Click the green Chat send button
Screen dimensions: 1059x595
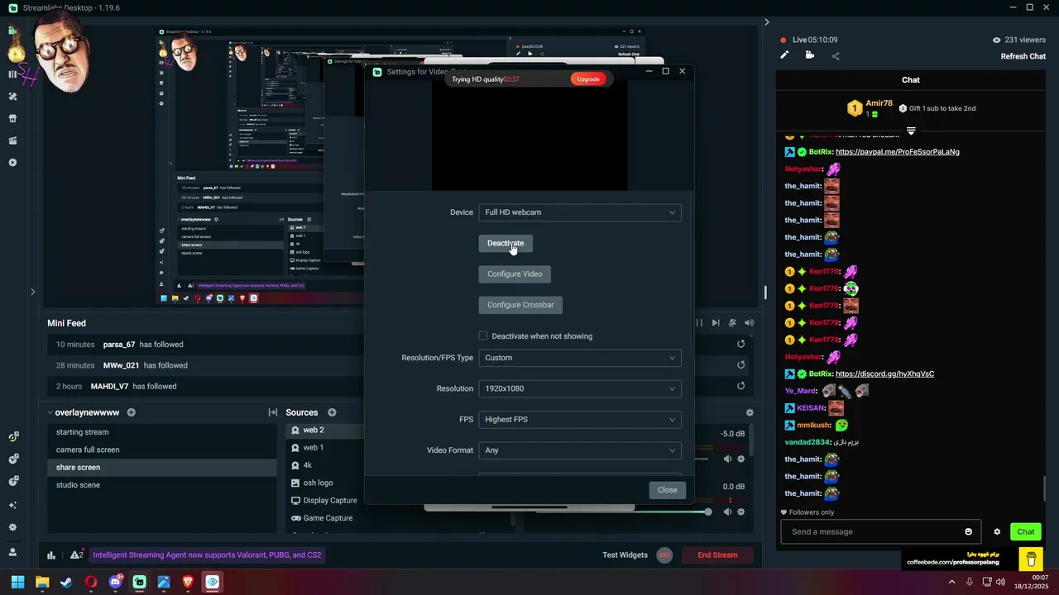(x=1026, y=531)
